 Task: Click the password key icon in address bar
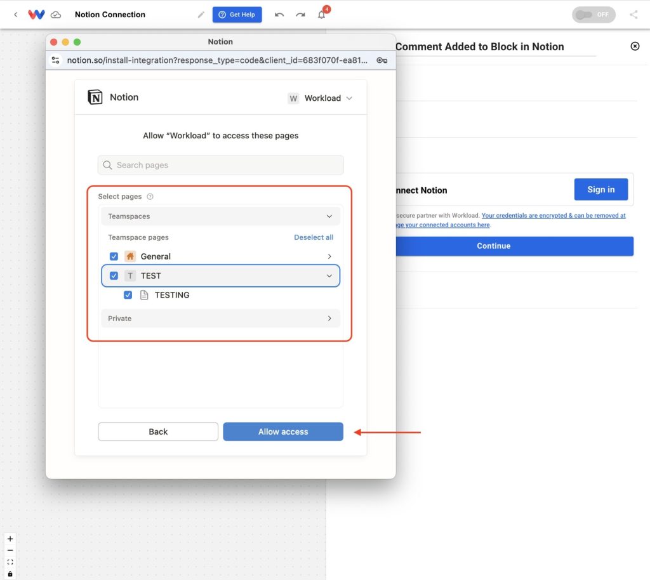[381, 60]
